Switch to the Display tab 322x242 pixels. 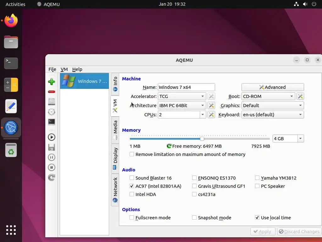[x=115, y=158]
